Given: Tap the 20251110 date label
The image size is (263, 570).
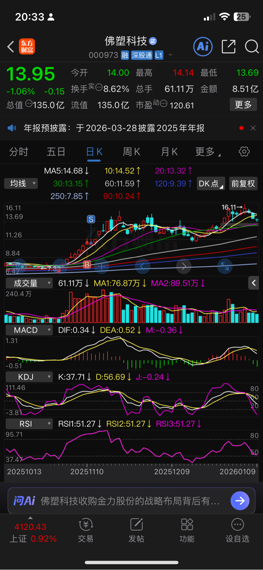Looking at the screenshot, I should tap(87, 472).
